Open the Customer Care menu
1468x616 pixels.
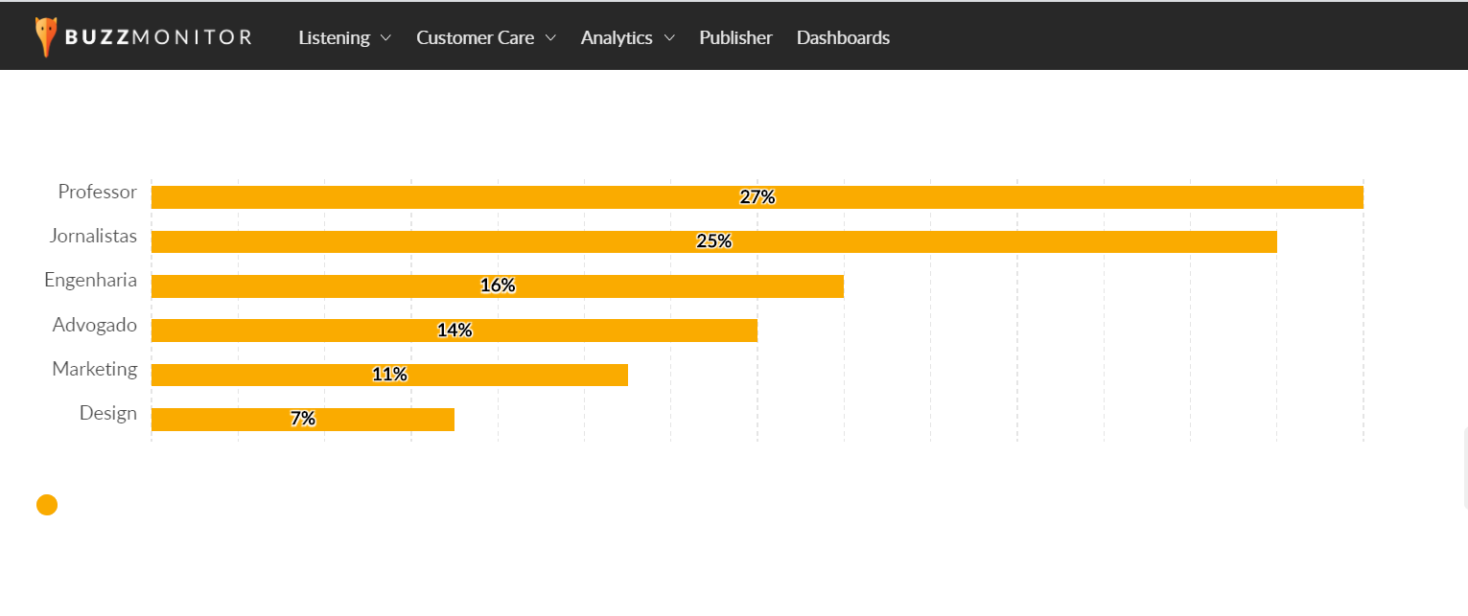475,37
